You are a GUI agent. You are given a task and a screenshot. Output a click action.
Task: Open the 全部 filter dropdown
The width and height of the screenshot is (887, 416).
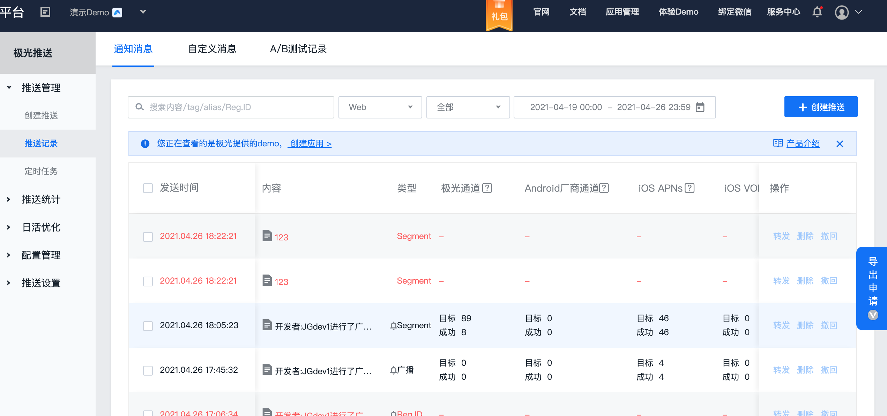click(x=468, y=107)
